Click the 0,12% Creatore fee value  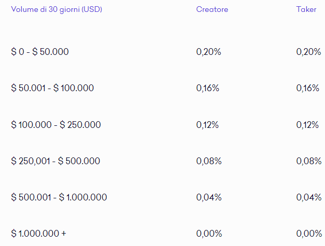[x=207, y=125]
